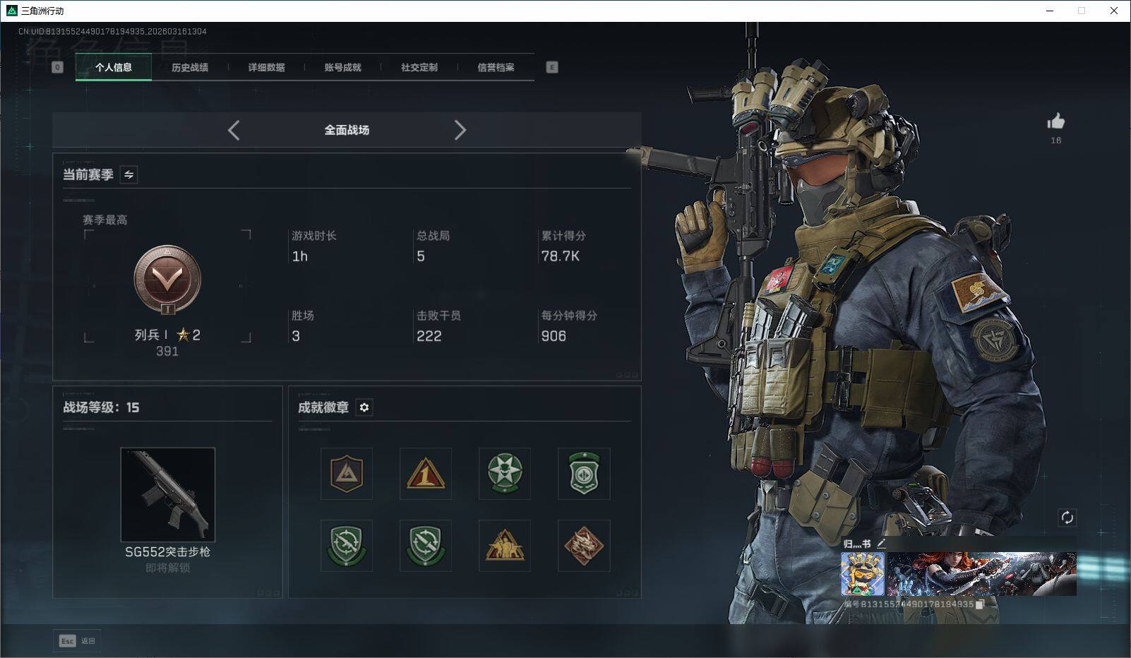This screenshot has height=658, width=1131.
Task: Select the 社交定制 tab
Action: tap(419, 67)
